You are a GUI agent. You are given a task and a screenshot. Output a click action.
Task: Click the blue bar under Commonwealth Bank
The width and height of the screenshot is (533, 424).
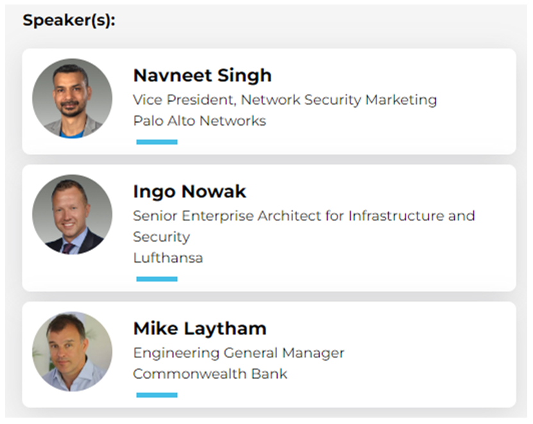point(157,395)
